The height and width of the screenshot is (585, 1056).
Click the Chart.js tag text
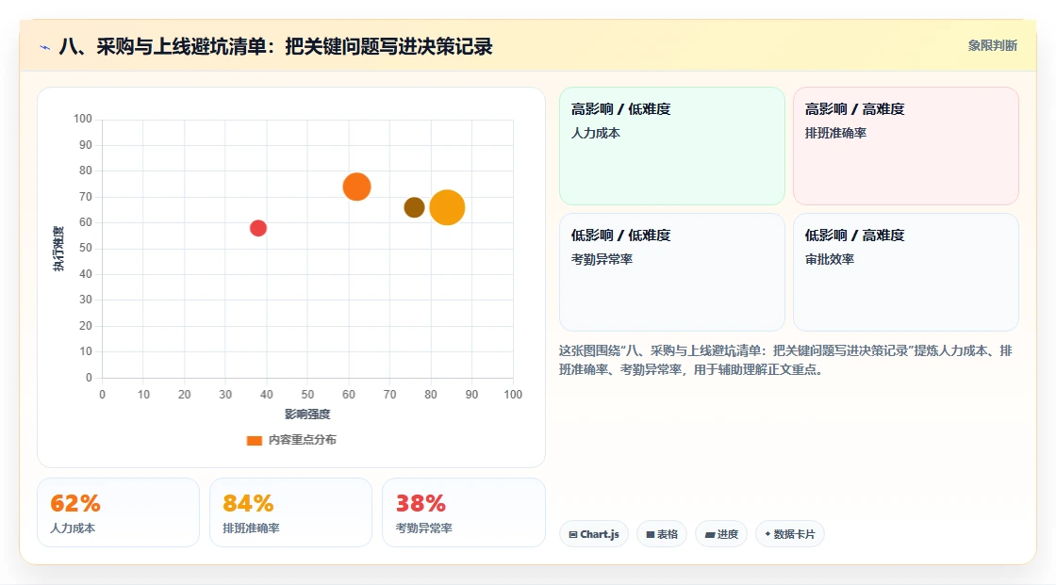pyautogui.click(x=600, y=534)
